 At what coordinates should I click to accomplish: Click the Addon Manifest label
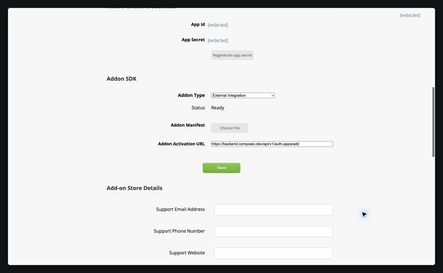(188, 125)
